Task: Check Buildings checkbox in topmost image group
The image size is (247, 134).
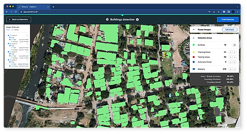Action: 10,42
